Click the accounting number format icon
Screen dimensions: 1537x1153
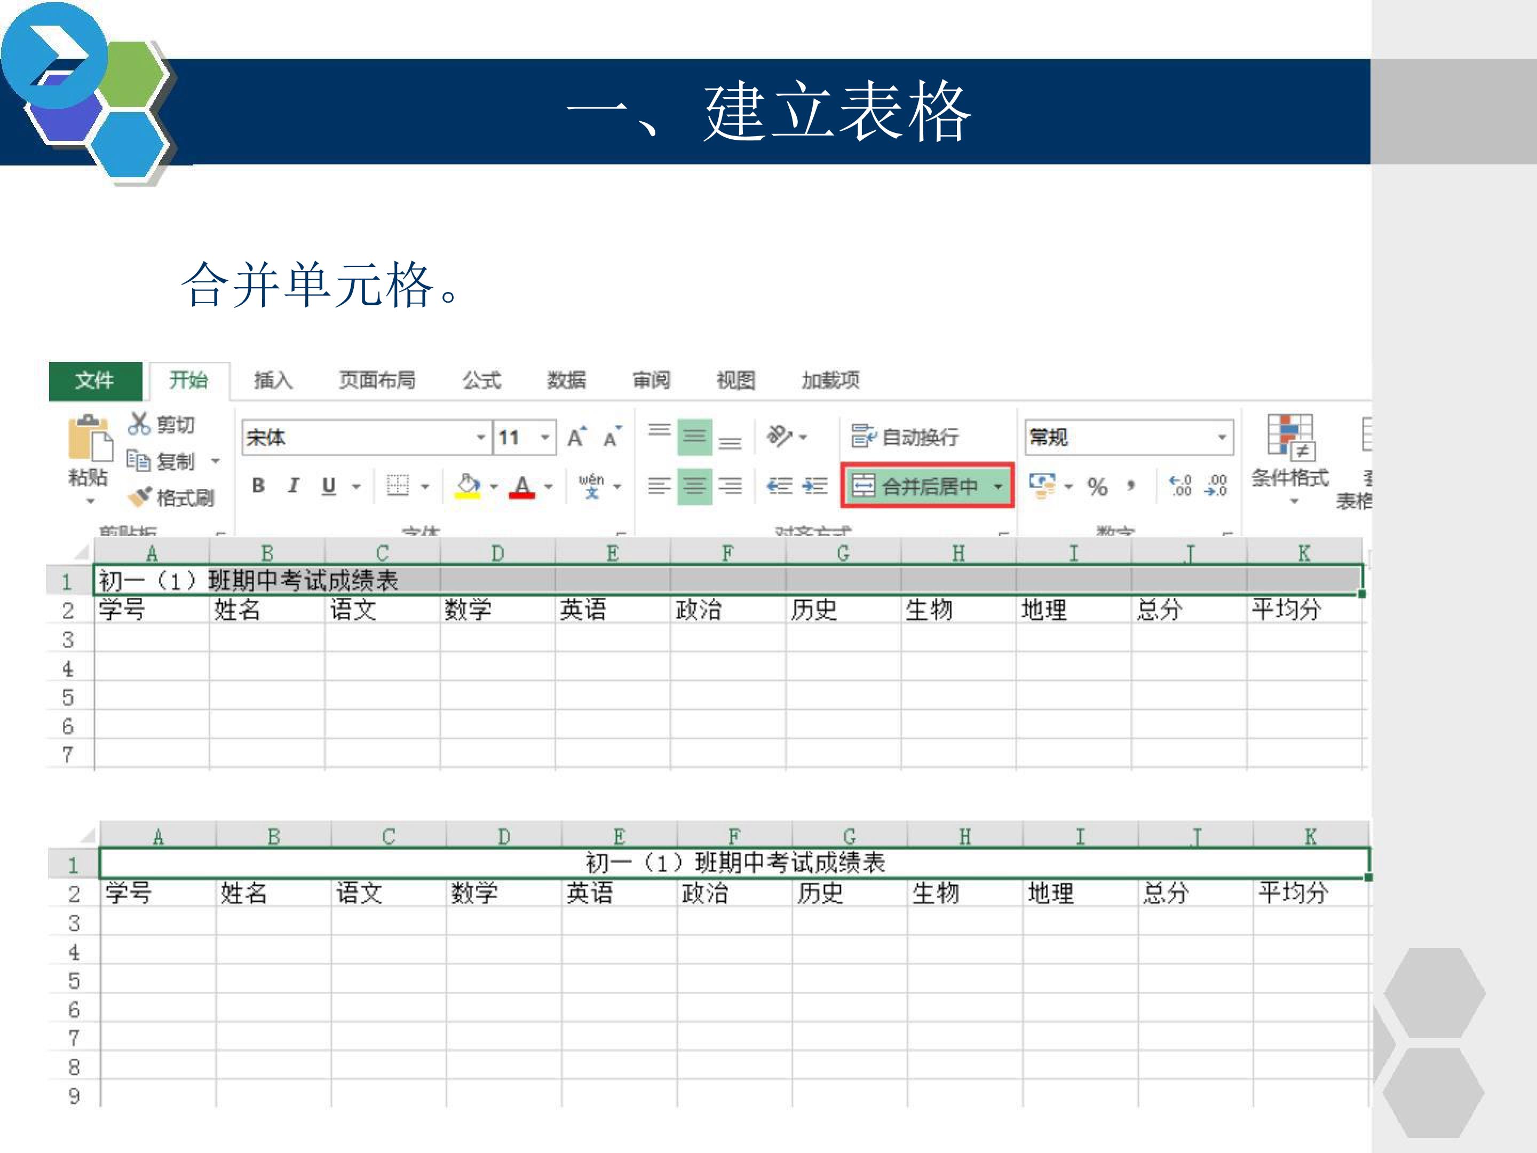tap(1042, 485)
